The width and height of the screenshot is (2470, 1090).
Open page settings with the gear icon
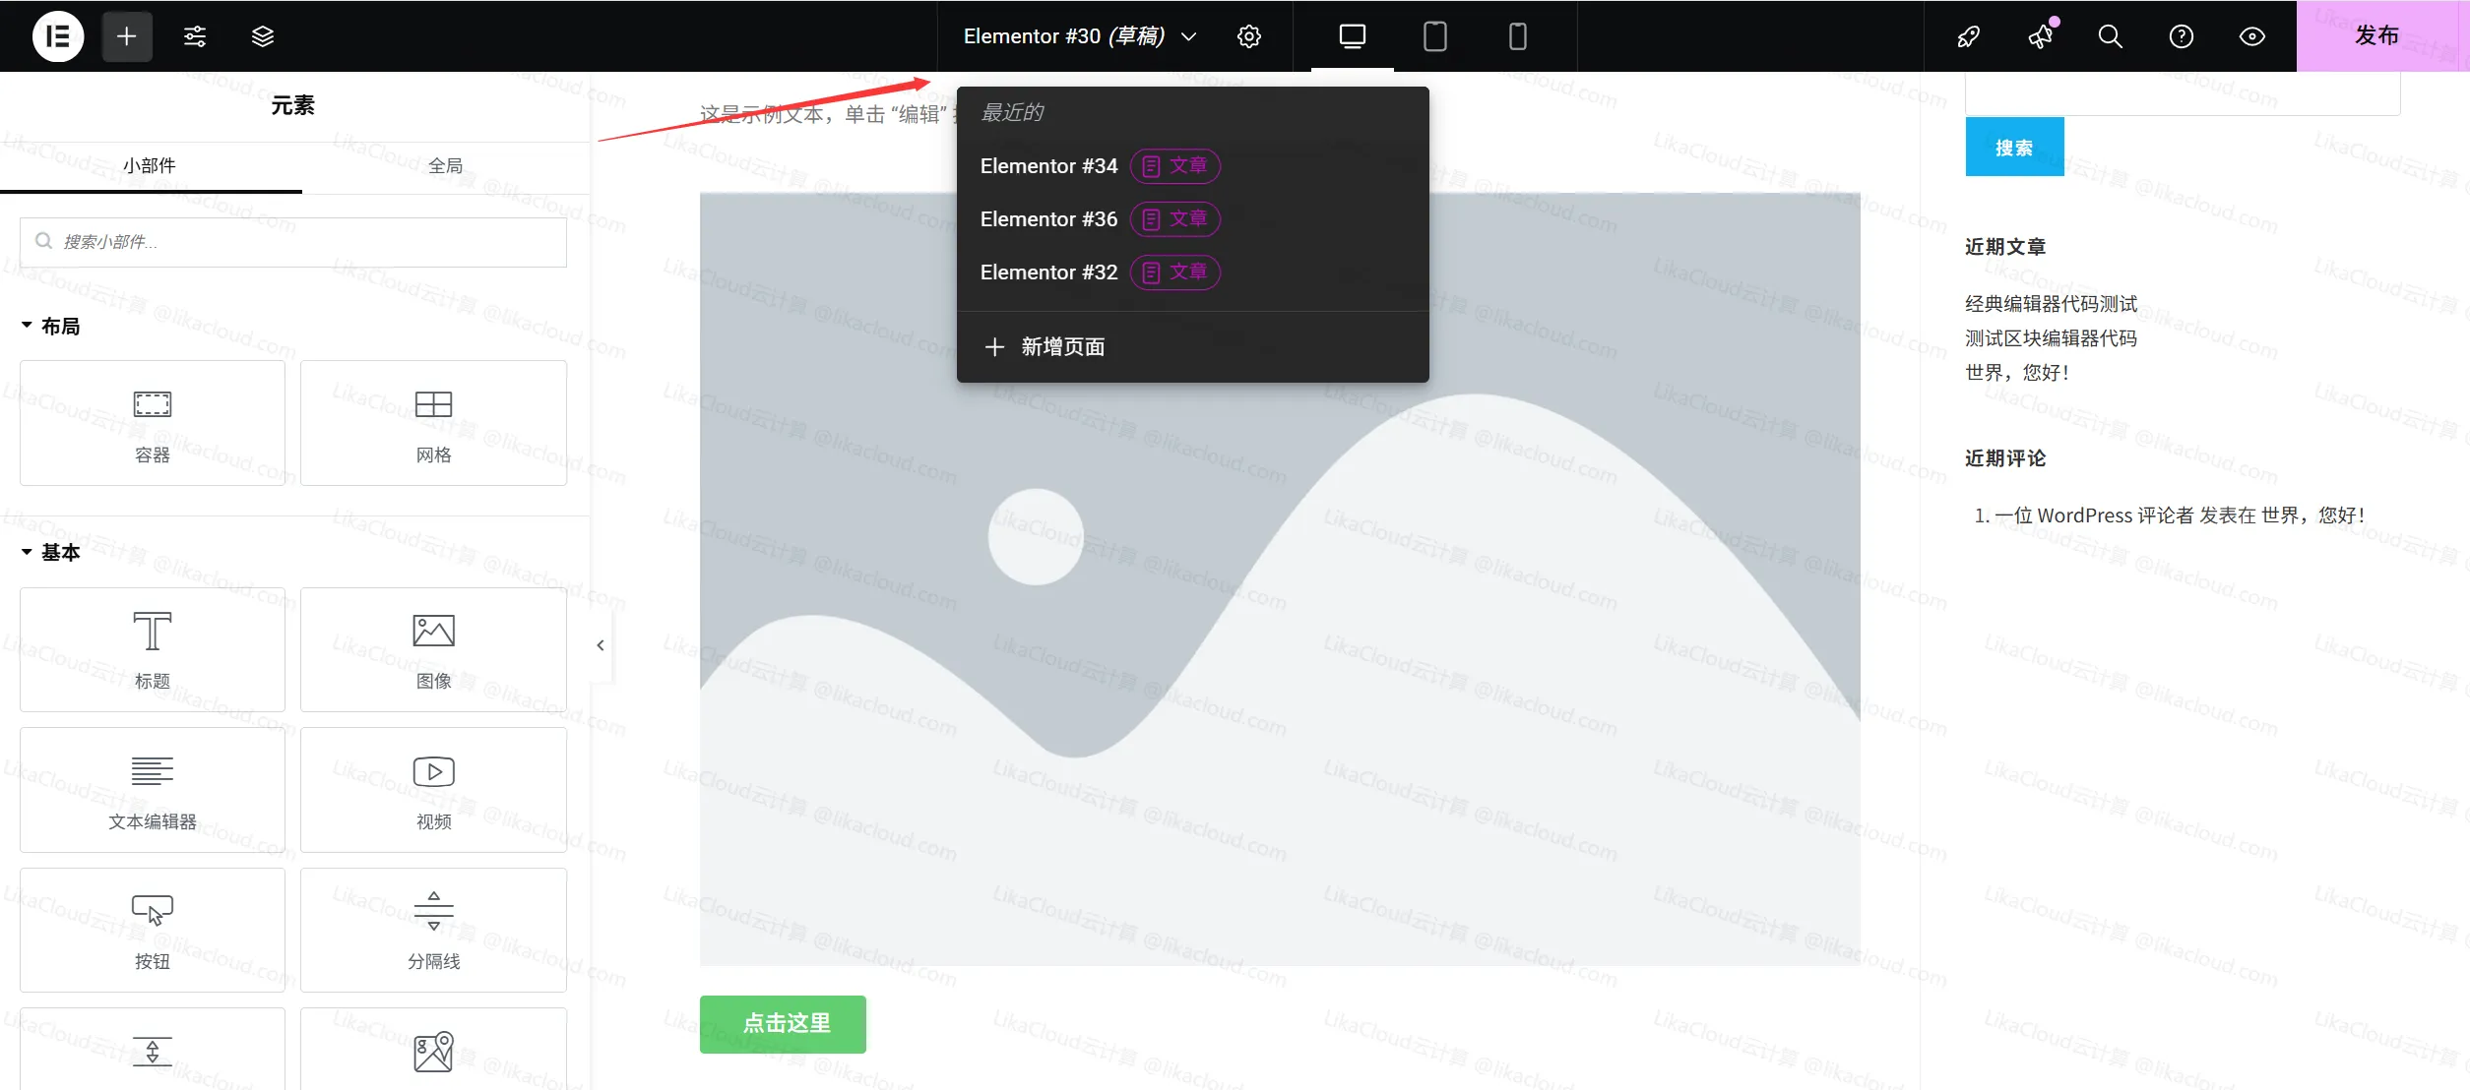click(1247, 35)
